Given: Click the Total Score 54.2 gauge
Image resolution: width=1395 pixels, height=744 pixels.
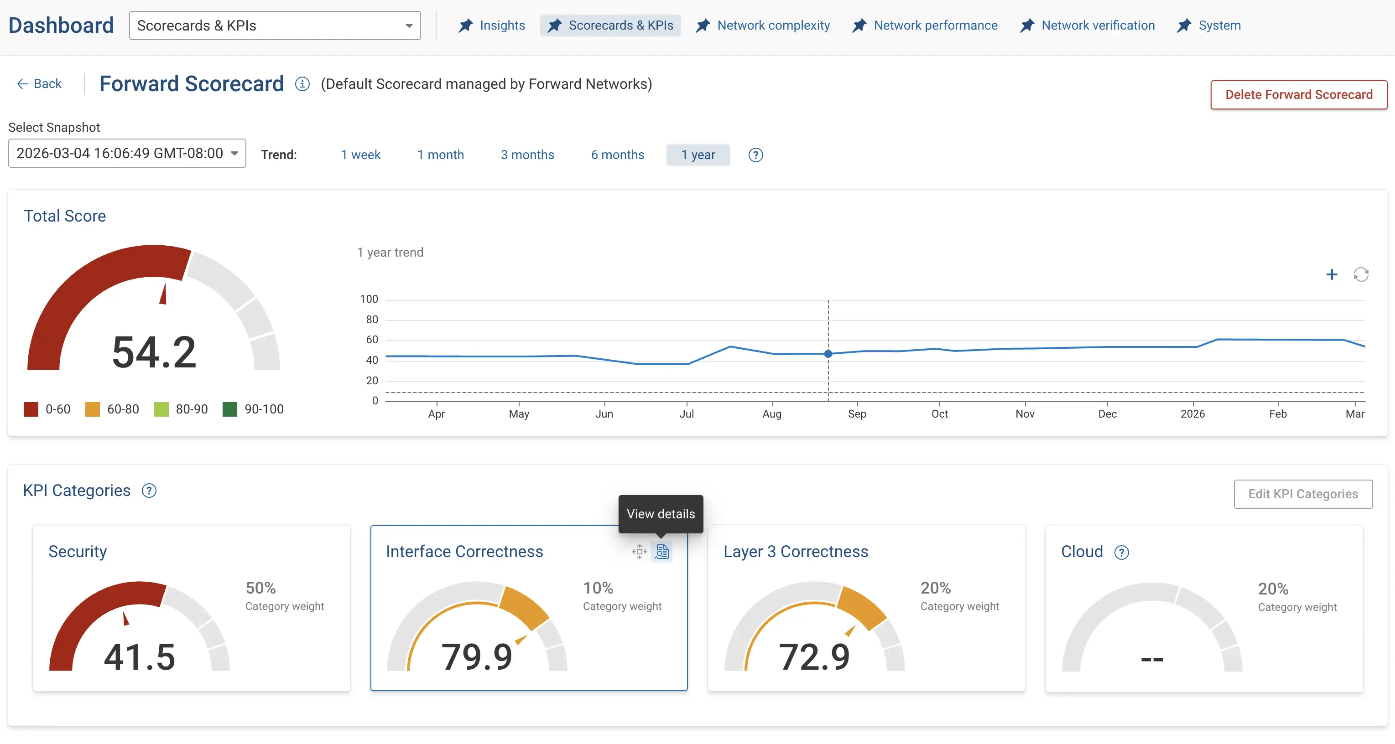Looking at the screenshot, I should 154,307.
